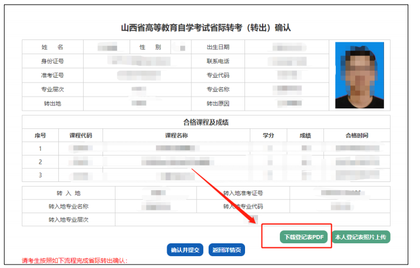Click the 课程代码 column header
The image size is (420, 268).
click(81, 135)
